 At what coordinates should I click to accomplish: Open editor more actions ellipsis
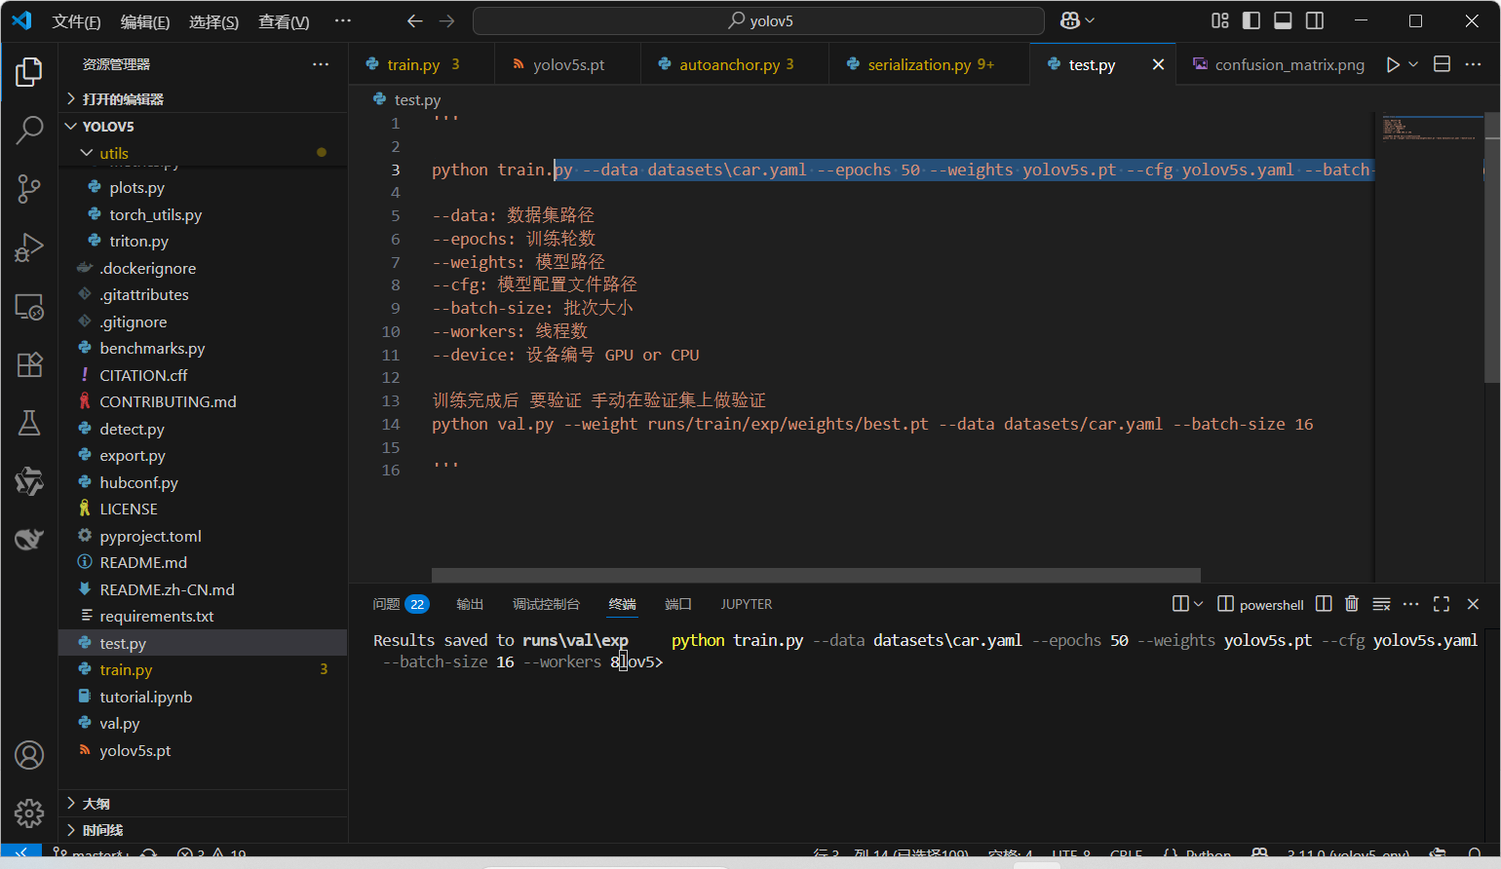pos(1473,64)
